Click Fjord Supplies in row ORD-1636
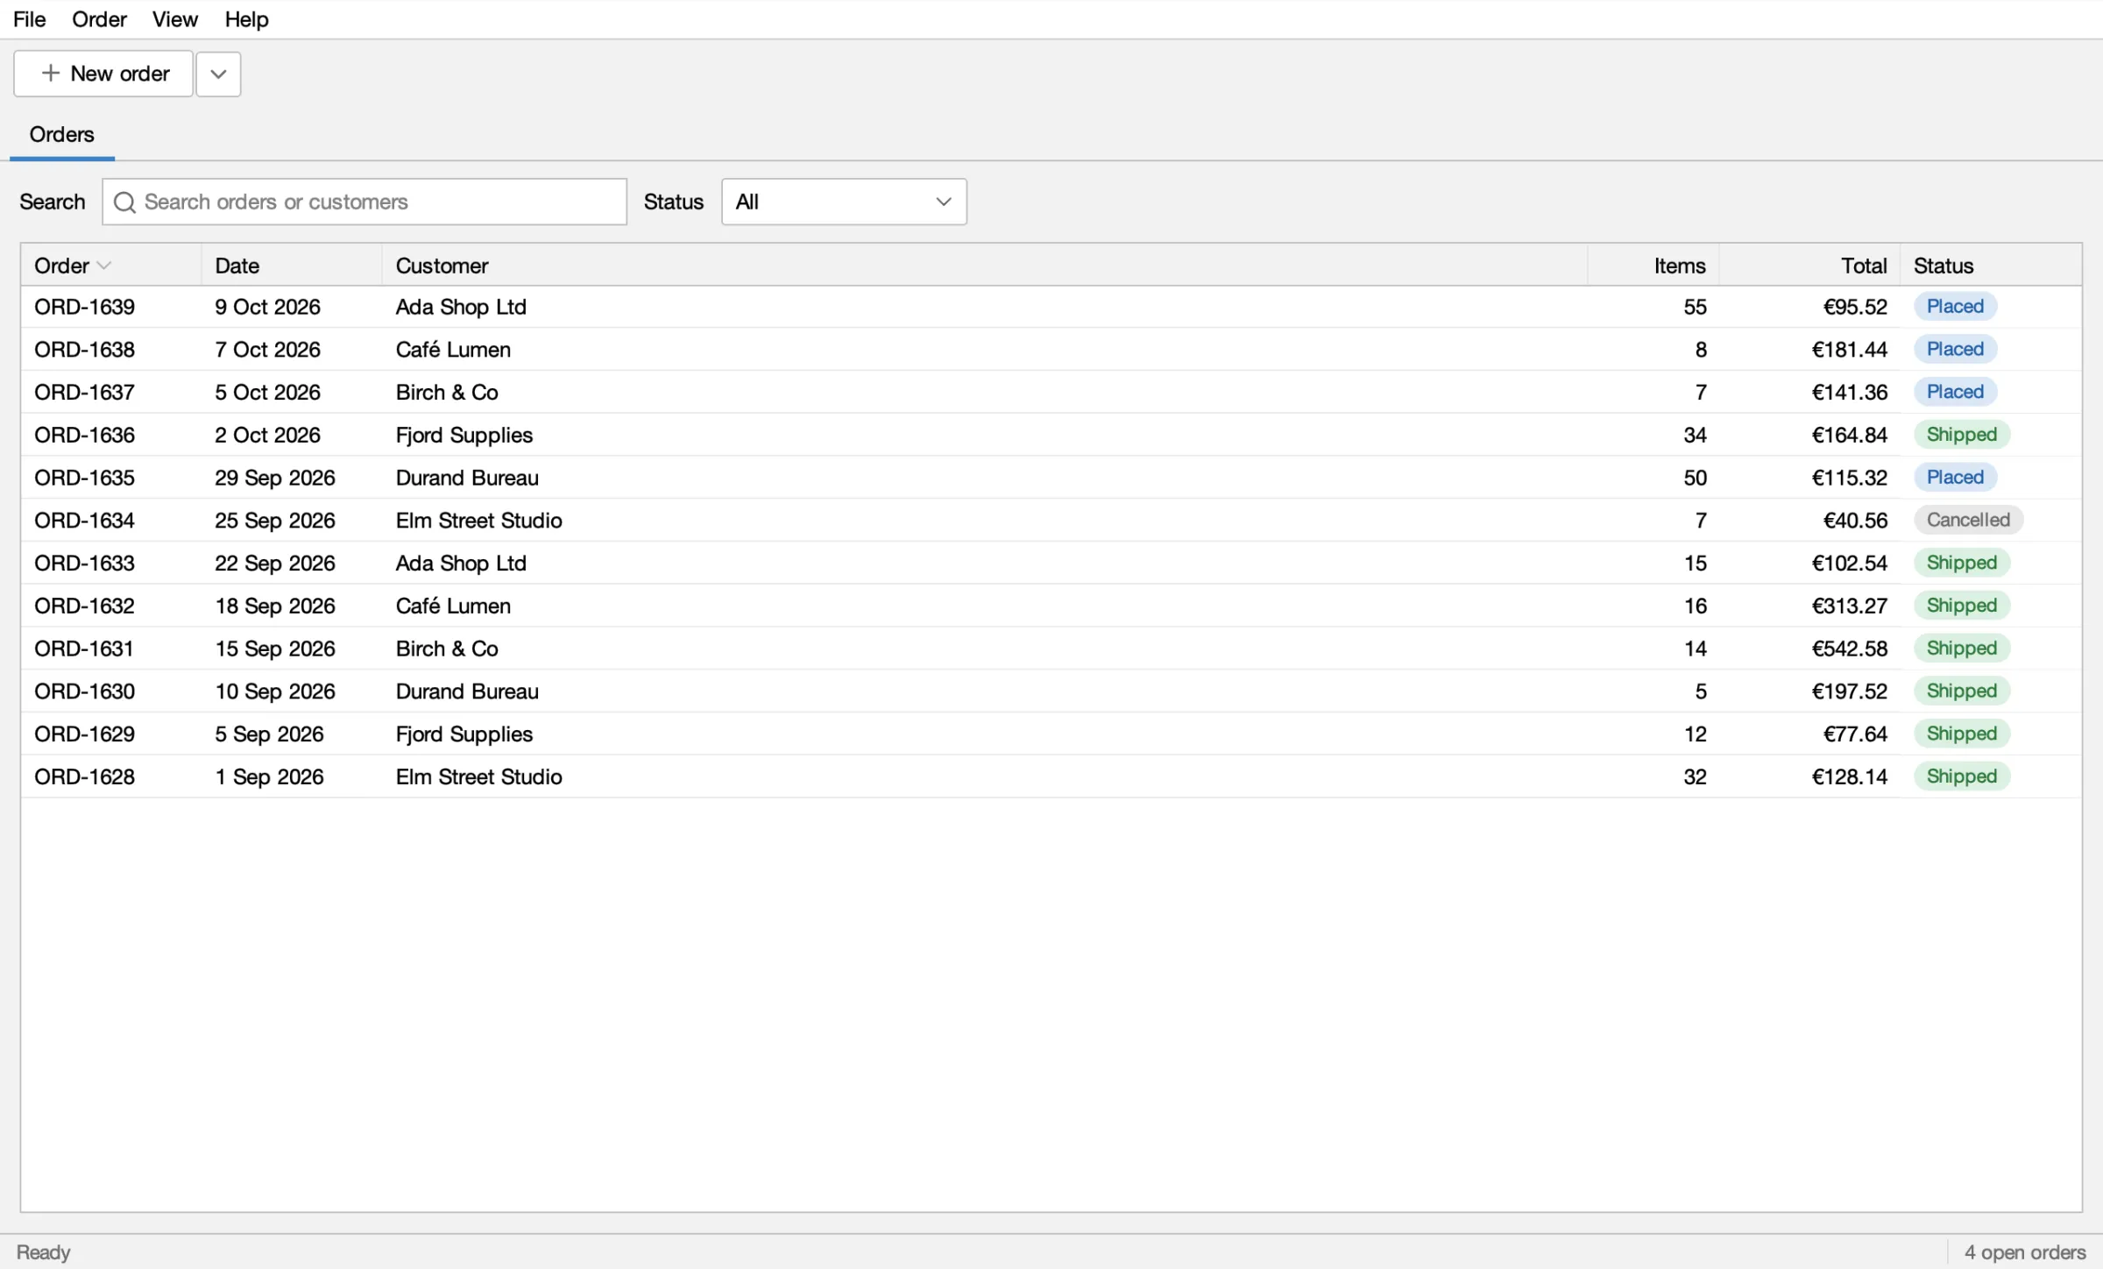 pyautogui.click(x=464, y=435)
